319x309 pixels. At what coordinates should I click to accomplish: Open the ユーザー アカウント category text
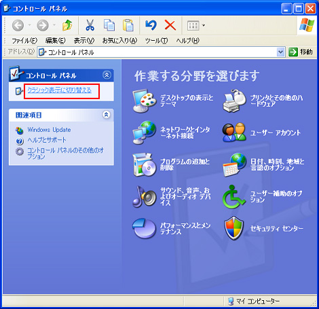coord(276,132)
